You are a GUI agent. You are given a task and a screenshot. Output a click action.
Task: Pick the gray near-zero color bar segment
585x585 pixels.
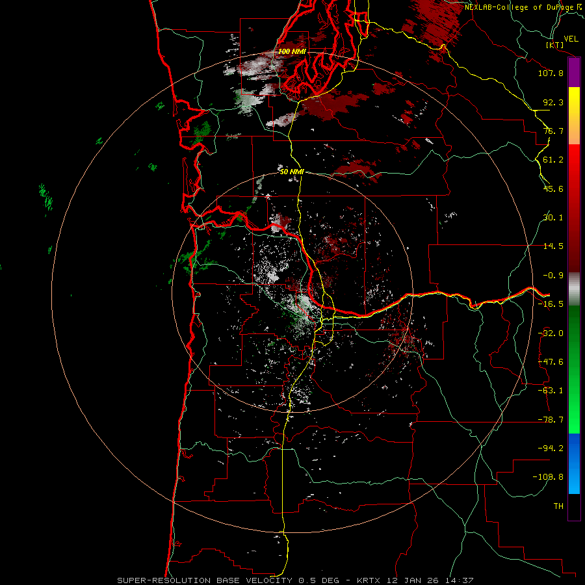point(574,289)
